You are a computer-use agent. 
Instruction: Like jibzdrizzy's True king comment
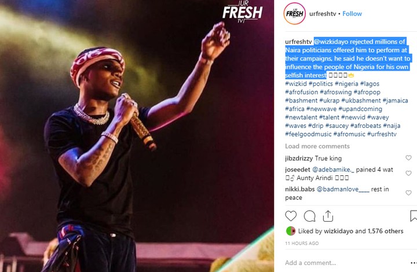[x=408, y=158]
